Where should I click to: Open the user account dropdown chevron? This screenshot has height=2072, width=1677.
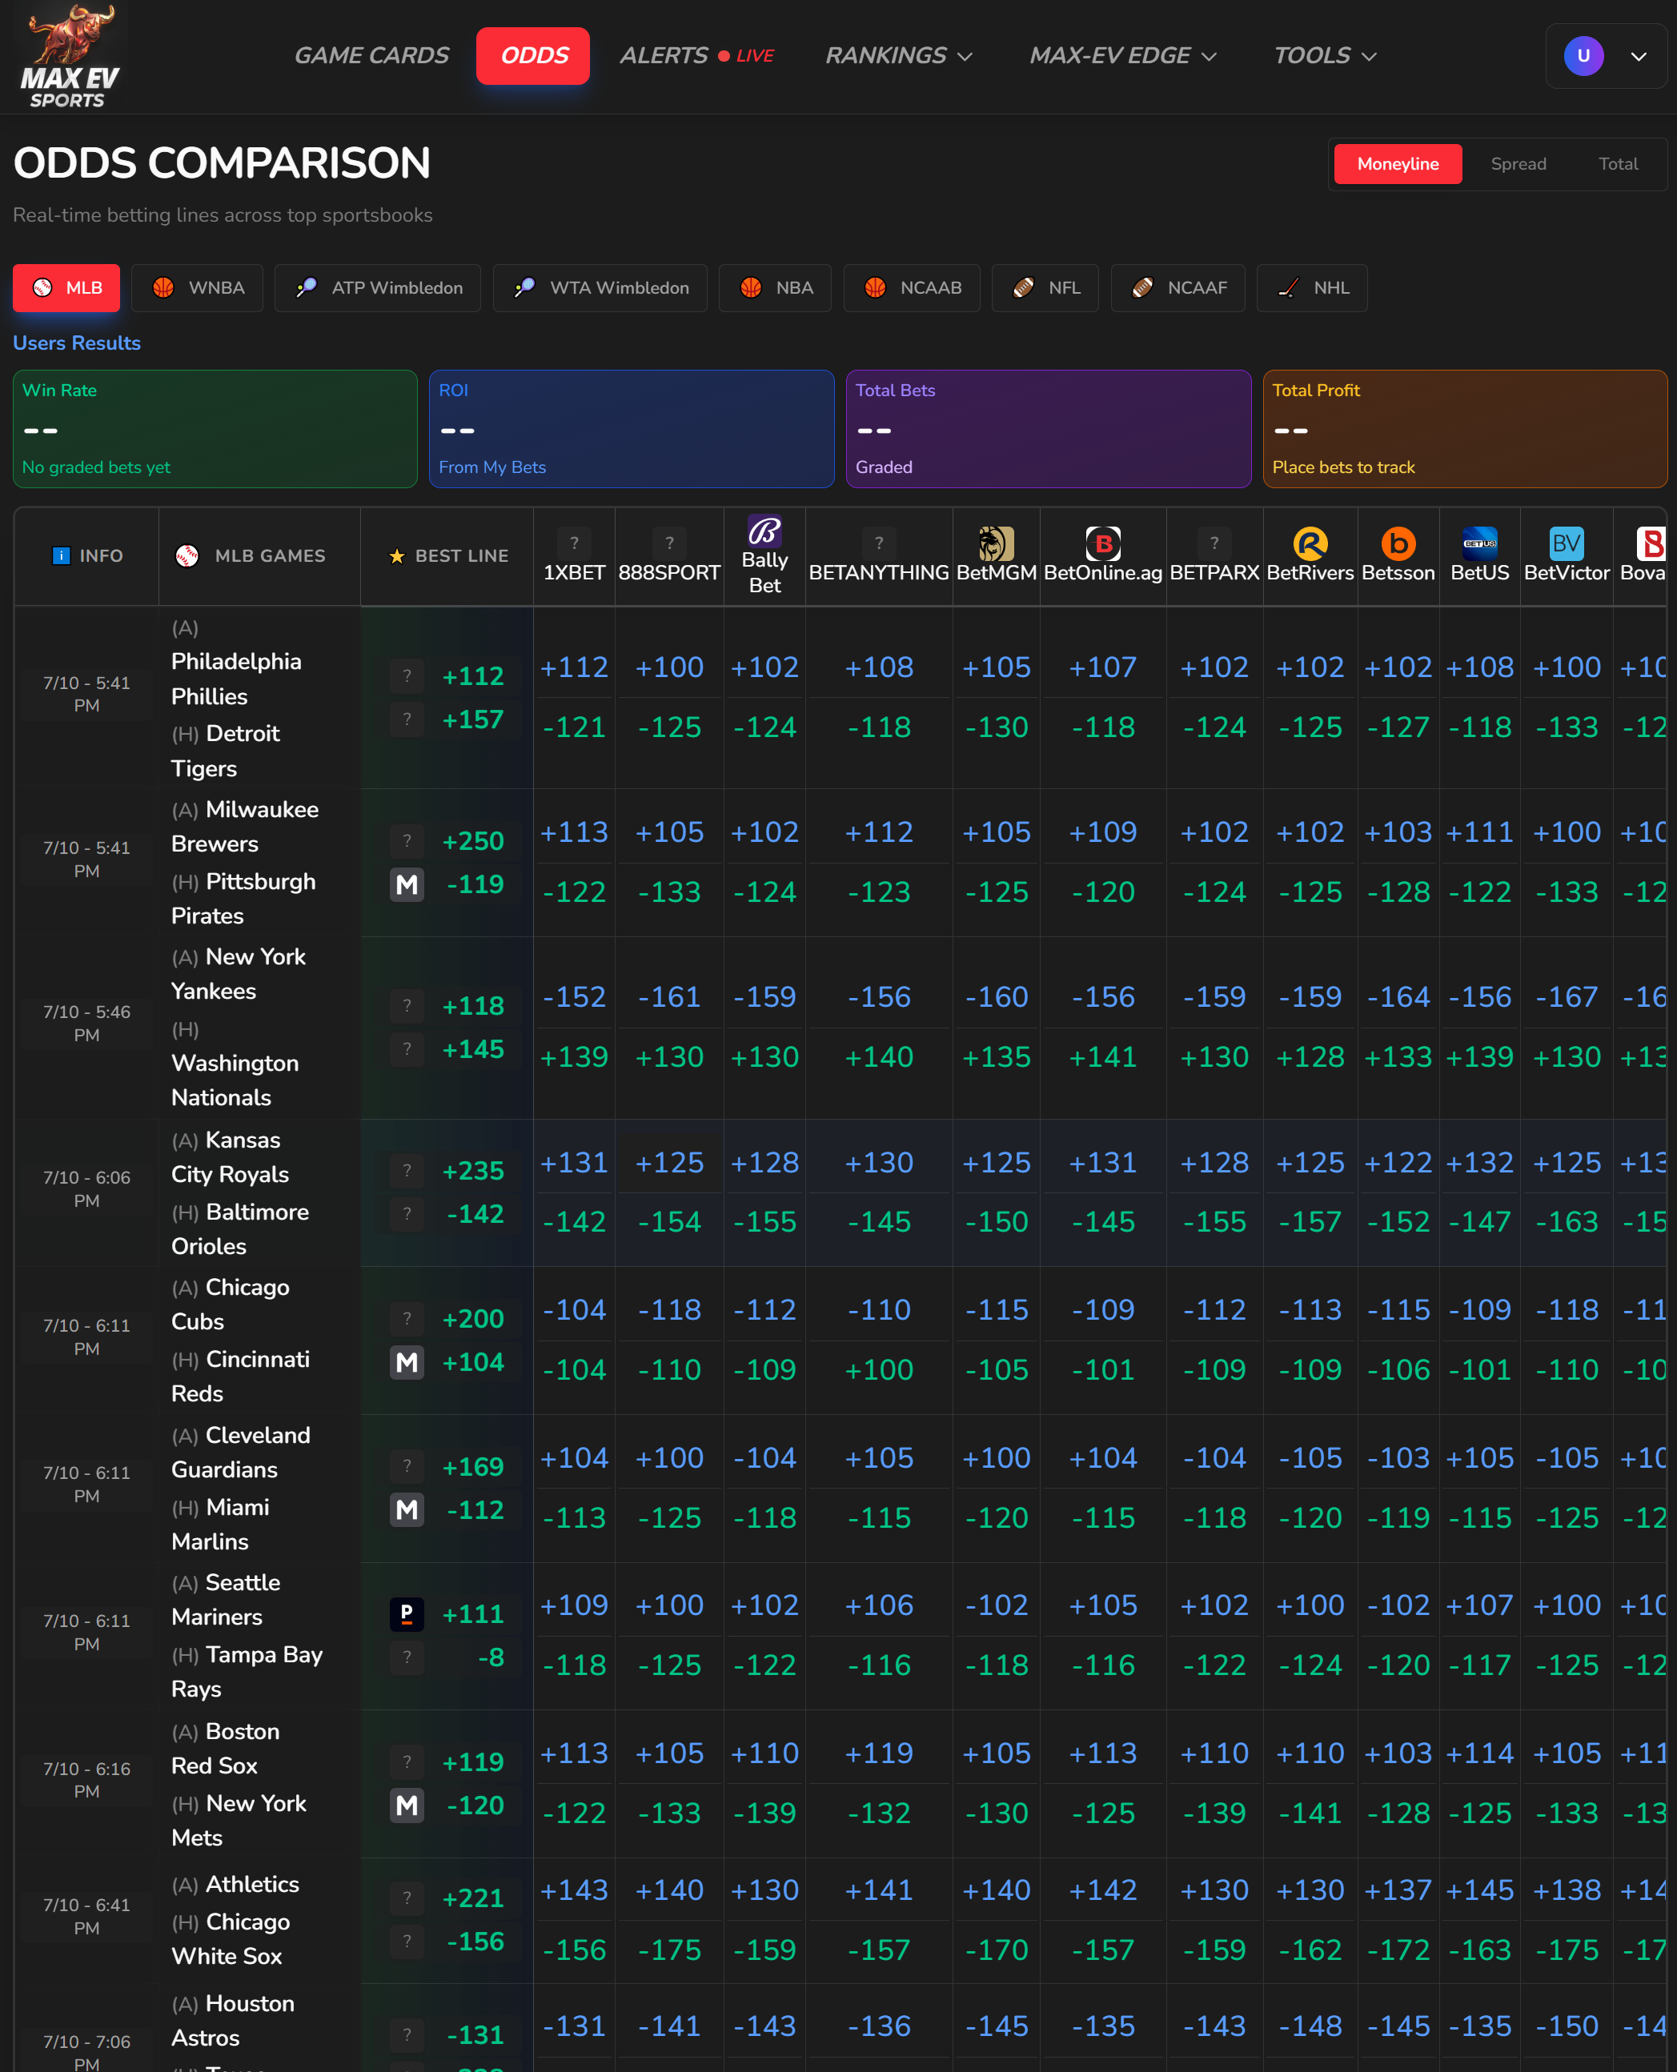click(x=1639, y=56)
